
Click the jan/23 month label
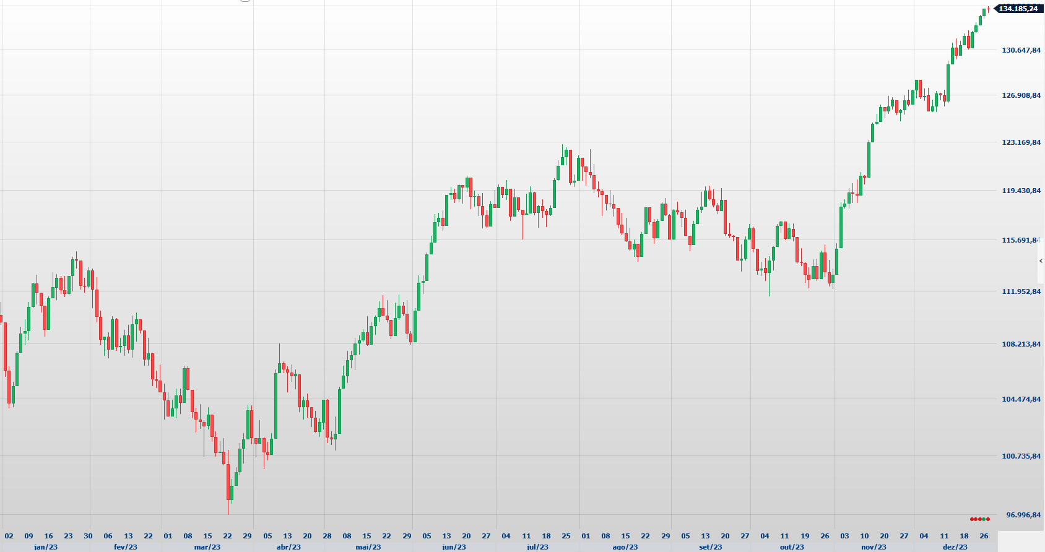pos(46,547)
